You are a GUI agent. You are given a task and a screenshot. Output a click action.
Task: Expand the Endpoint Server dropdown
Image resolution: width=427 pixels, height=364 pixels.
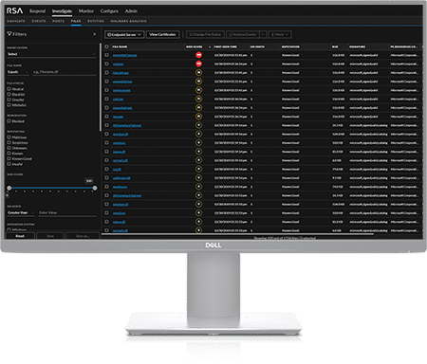tap(124, 34)
